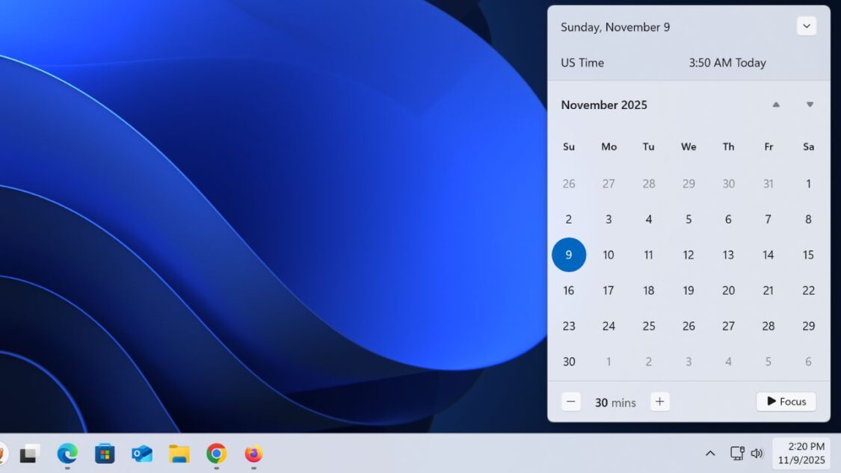Select November 23 in the calendar
The height and width of the screenshot is (473, 841).
(x=569, y=326)
